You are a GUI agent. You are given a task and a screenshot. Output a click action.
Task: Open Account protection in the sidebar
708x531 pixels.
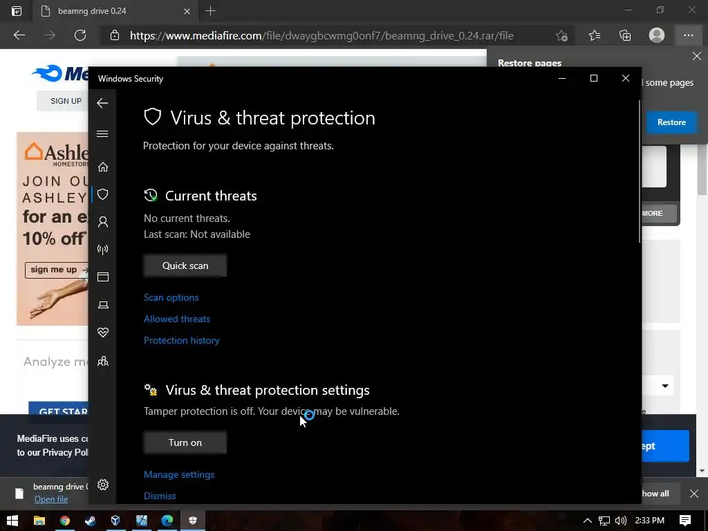(103, 222)
